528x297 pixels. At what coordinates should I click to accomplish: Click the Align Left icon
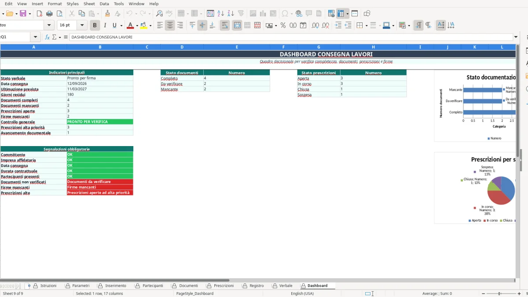point(160,26)
